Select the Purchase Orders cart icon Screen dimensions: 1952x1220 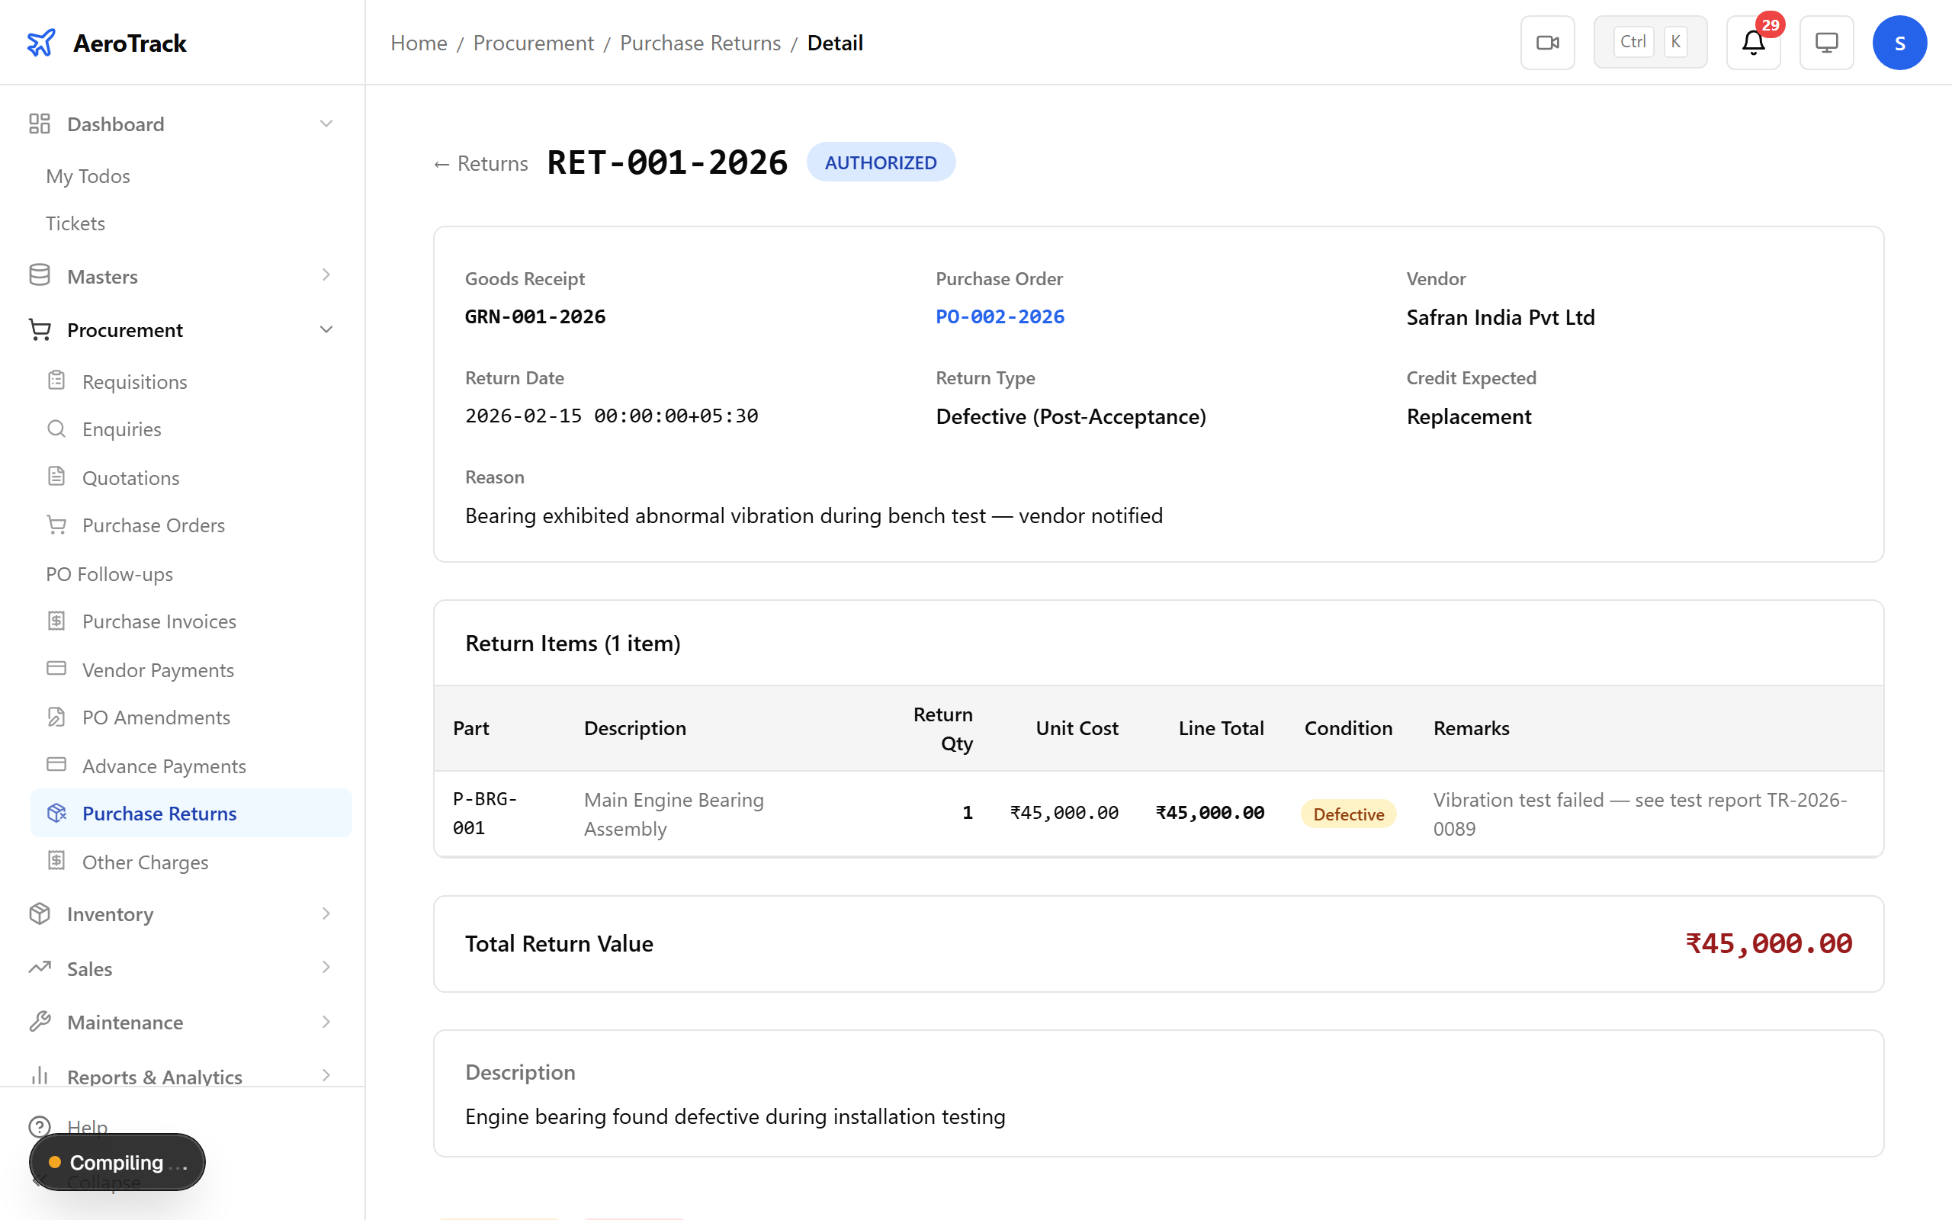point(56,525)
